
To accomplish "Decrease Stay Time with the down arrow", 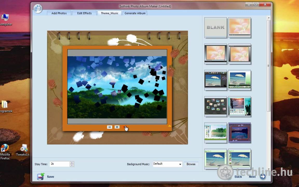I will [x=72, y=165].
